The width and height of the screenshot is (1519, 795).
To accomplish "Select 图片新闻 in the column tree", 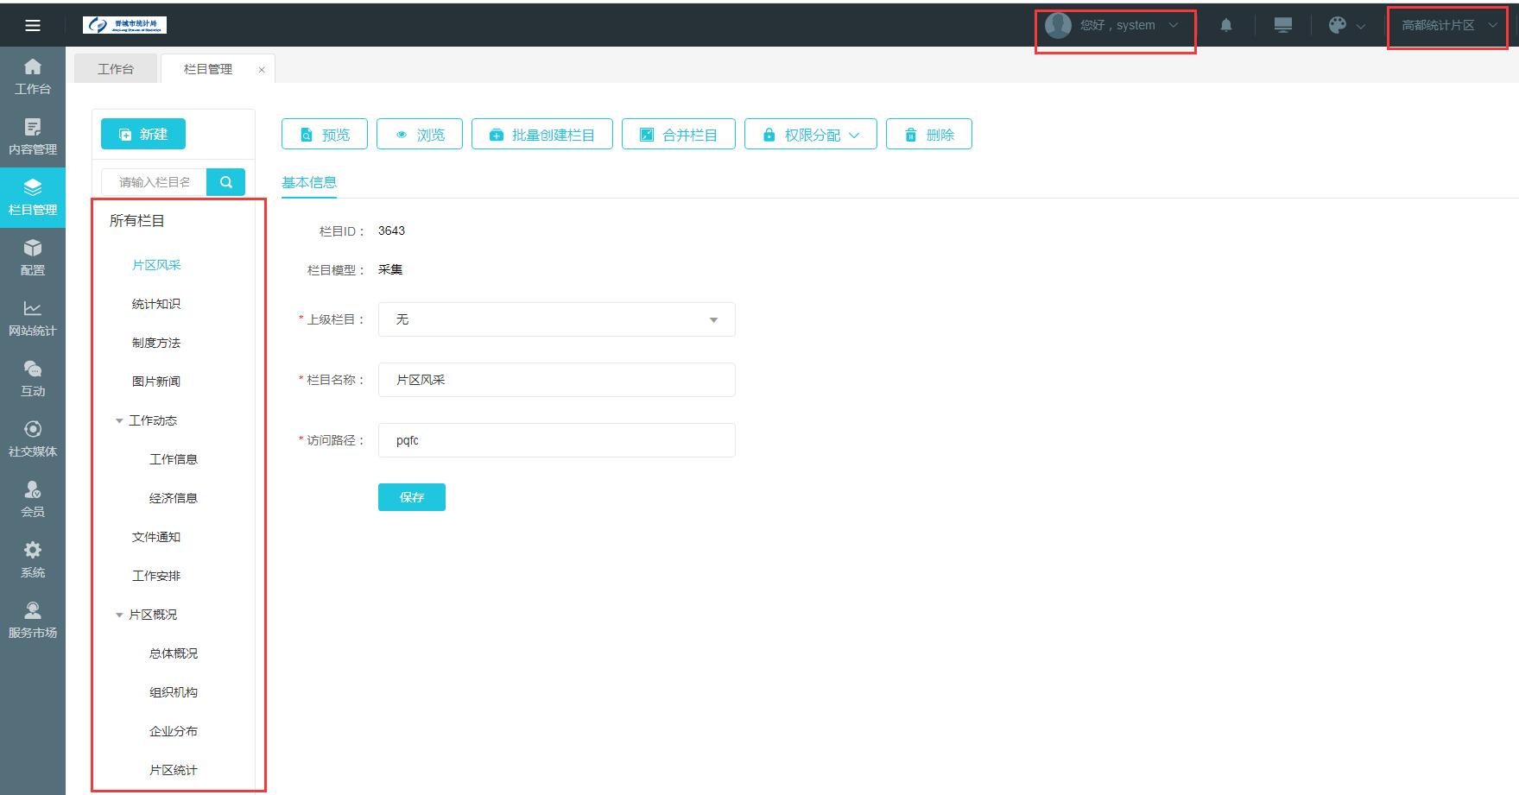I will 156,382.
